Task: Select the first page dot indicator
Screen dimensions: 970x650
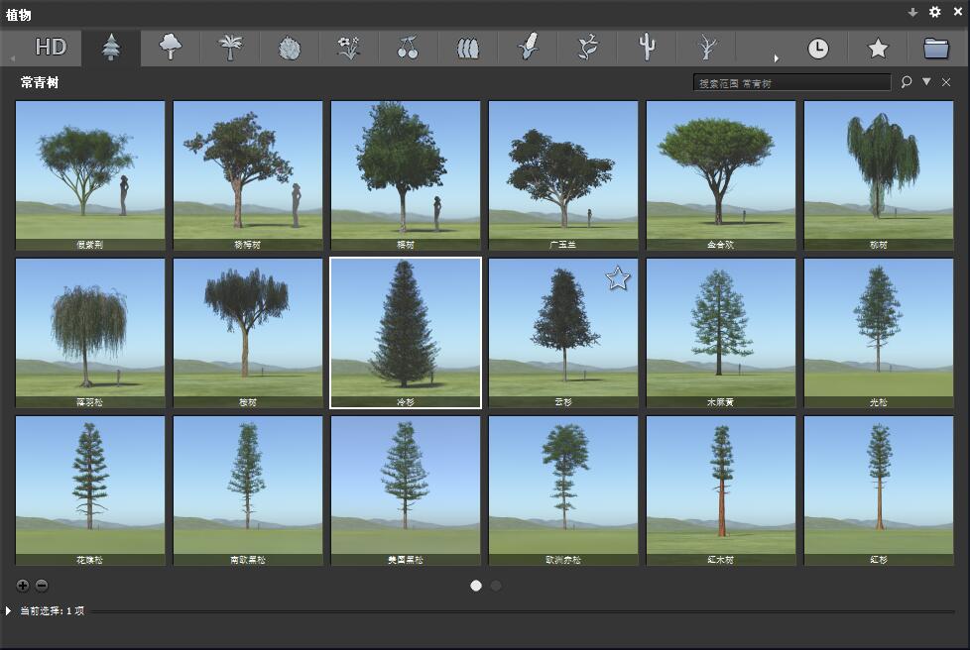Action: [x=476, y=586]
